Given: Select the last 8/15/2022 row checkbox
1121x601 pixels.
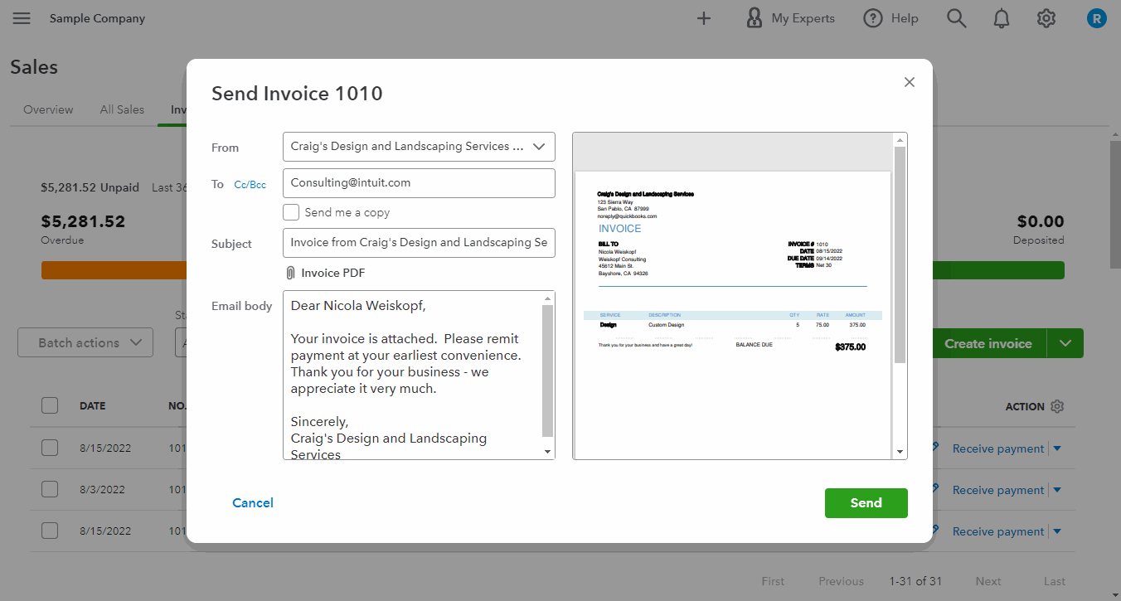Looking at the screenshot, I should (x=50, y=531).
